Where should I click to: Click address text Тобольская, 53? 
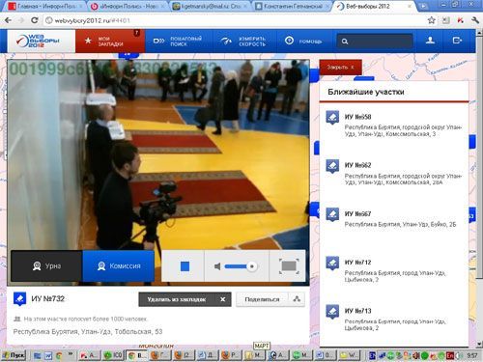coord(138,332)
